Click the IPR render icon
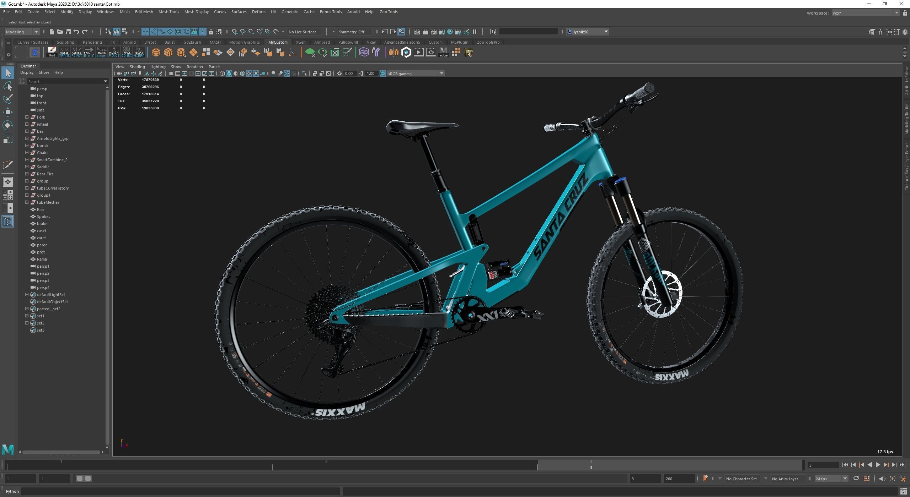This screenshot has height=497, width=910. [x=434, y=32]
